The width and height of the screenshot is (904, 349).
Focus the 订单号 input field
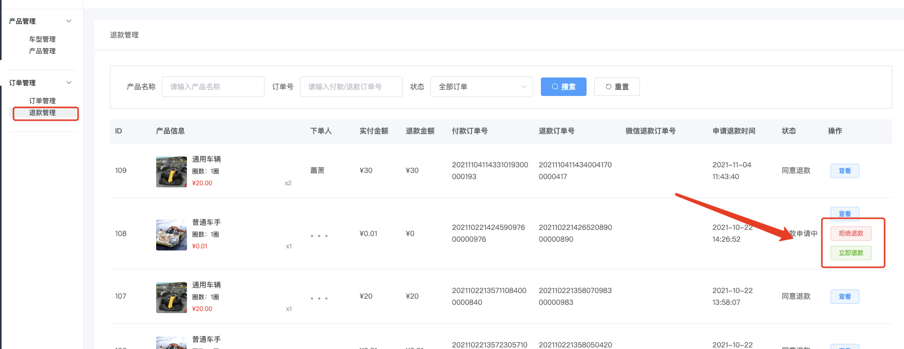[x=351, y=87]
